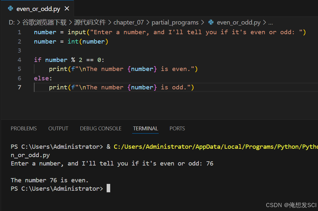Click the else: keyword on line 6
Image resolution: width=318 pixels, height=211 pixels.
(43, 78)
